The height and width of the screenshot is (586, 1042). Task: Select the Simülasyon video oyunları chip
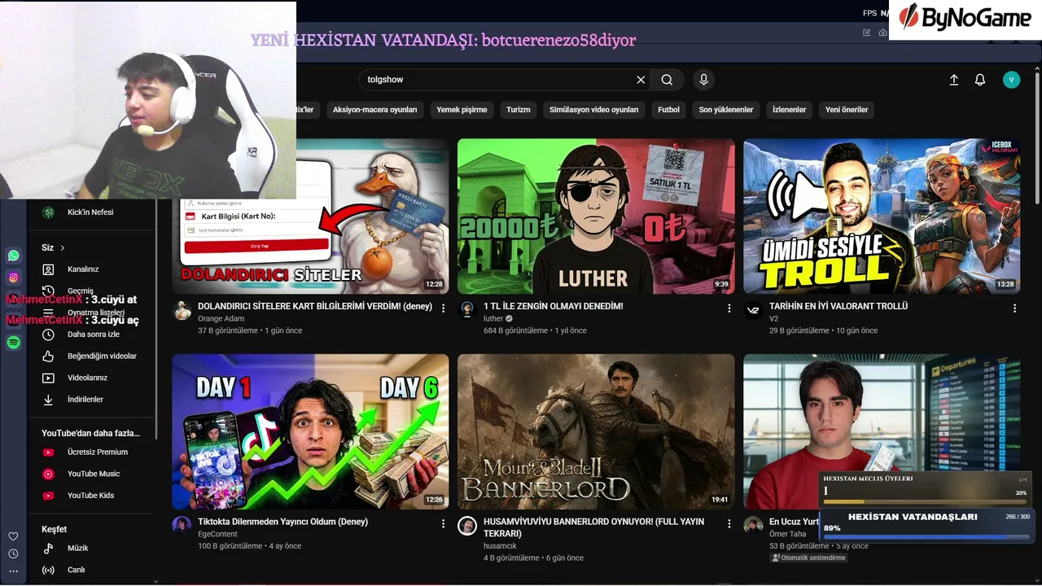pos(593,110)
